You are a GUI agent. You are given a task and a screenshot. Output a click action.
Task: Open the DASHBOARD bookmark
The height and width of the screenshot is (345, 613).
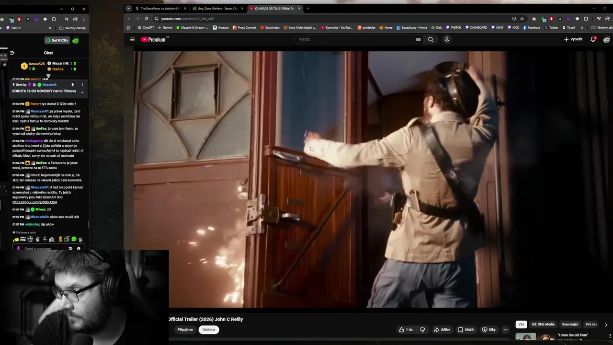[x=476, y=28]
